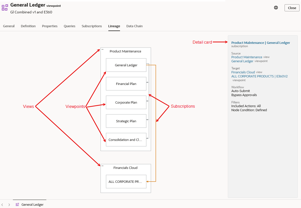Screen dimensions: 301x208
Task: Open the Properties tab
Action: 50,26
